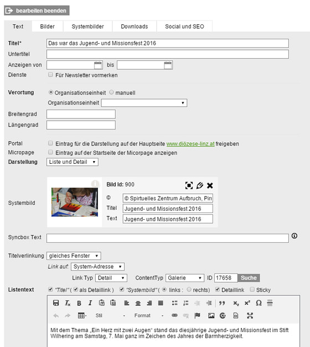Open the ContentTyp Galerie dropdown
310x347 pixels.
click(x=185, y=278)
